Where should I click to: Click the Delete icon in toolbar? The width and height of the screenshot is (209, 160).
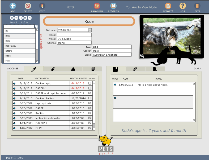click(x=28, y=6)
